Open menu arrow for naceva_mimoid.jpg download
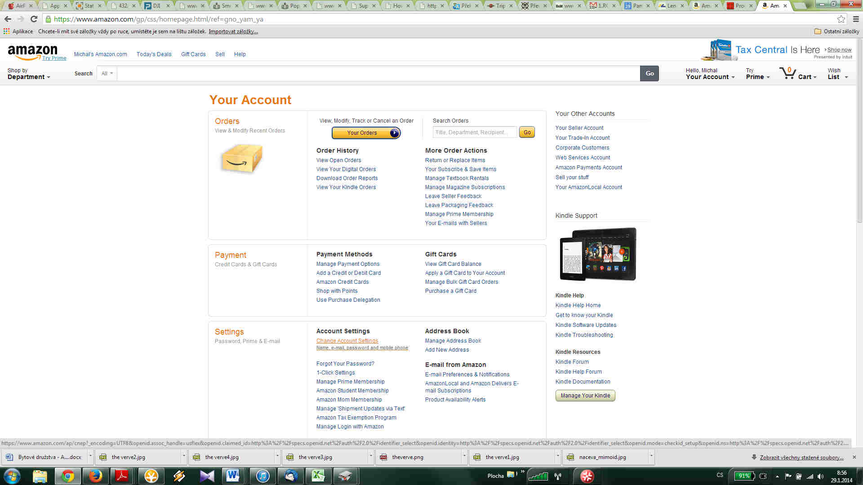The width and height of the screenshot is (863, 485). [x=651, y=457]
